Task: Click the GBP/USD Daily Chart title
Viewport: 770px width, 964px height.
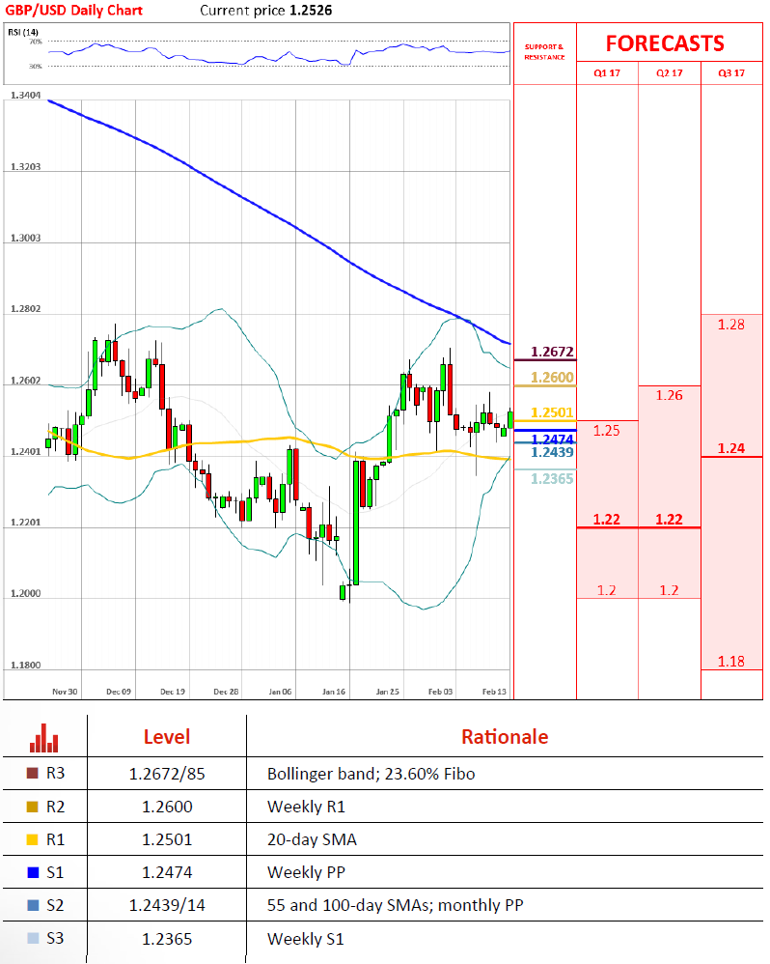Action: (x=73, y=11)
